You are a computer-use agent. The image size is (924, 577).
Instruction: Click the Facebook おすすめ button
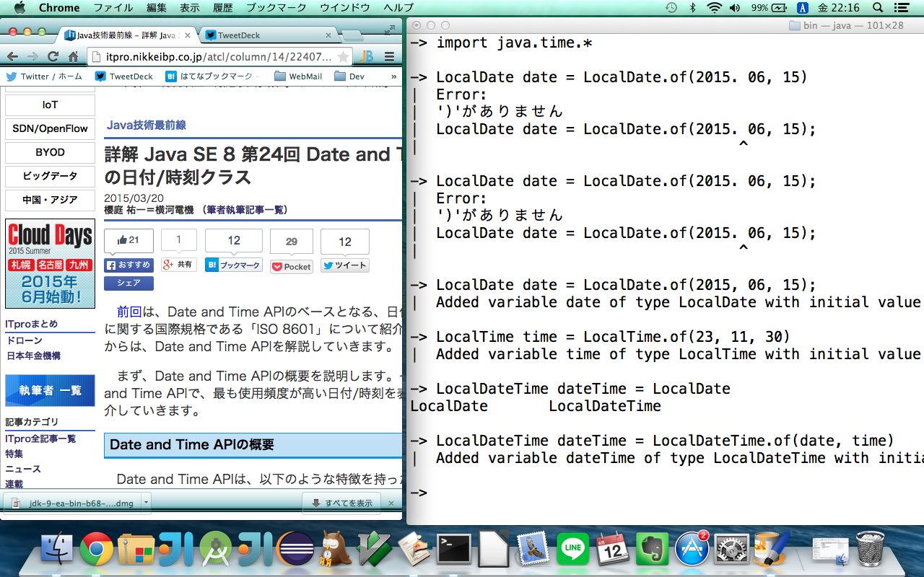click(x=128, y=265)
